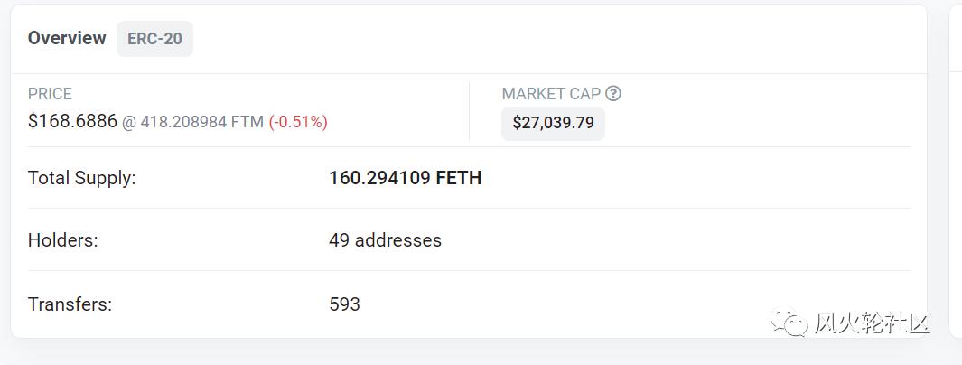Click the Holders row label
962x365 pixels.
pyautogui.click(x=62, y=240)
